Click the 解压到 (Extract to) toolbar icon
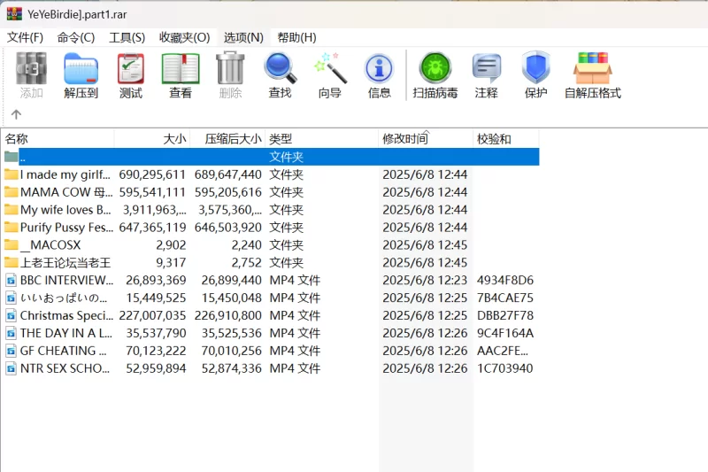708x472 pixels. click(81, 69)
